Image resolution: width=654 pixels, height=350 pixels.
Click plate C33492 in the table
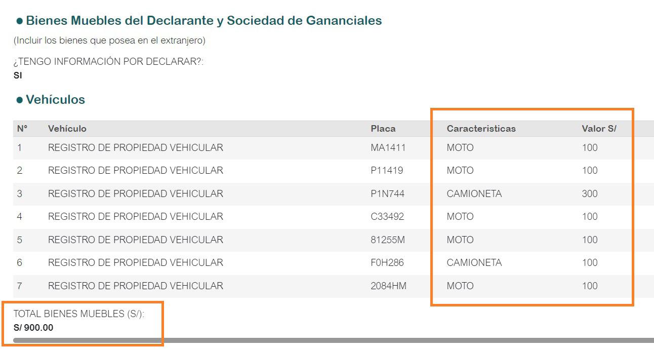point(387,217)
